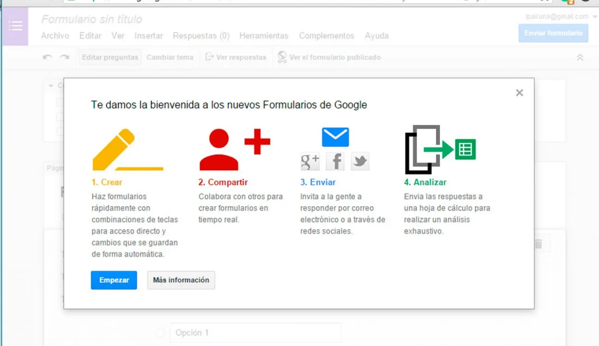Click the yellow pencil Crear icon
This screenshot has height=346, width=599.
(x=128, y=149)
